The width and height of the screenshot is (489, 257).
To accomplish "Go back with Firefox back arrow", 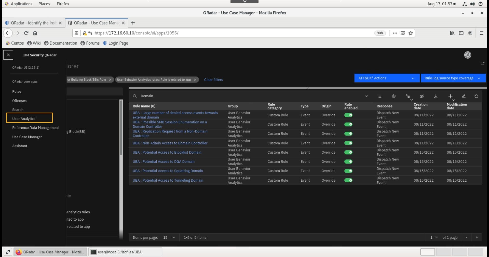I will [8, 33].
